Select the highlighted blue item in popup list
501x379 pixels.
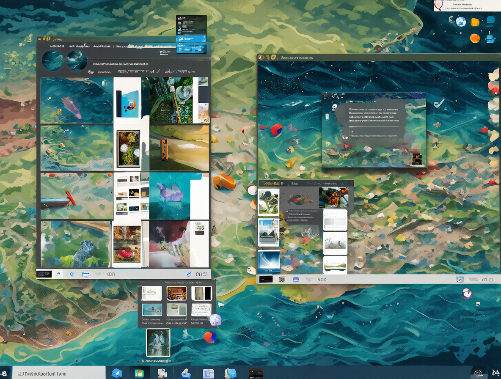click(x=191, y=38)
